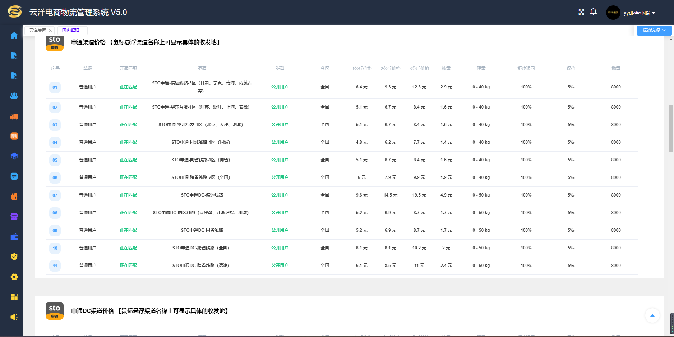674x337 pixels.
Task: Open the orange shopping bag icon
Action: click(x=14, y=197)
